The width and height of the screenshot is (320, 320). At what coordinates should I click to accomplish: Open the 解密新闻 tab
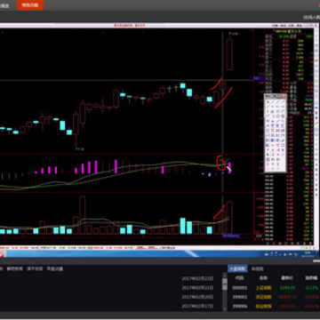coord(14,268)
